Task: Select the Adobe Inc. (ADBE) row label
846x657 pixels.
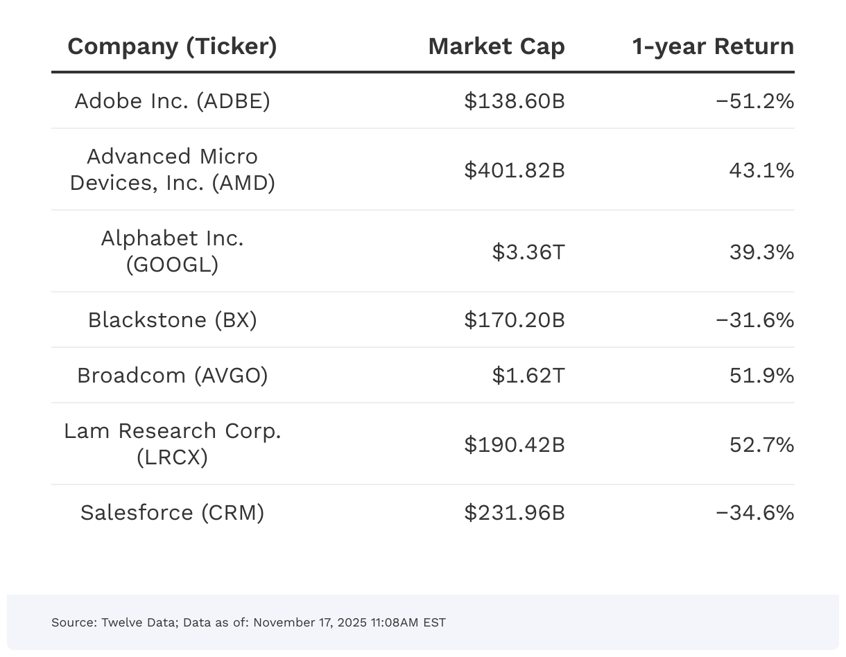Action: 172,101
